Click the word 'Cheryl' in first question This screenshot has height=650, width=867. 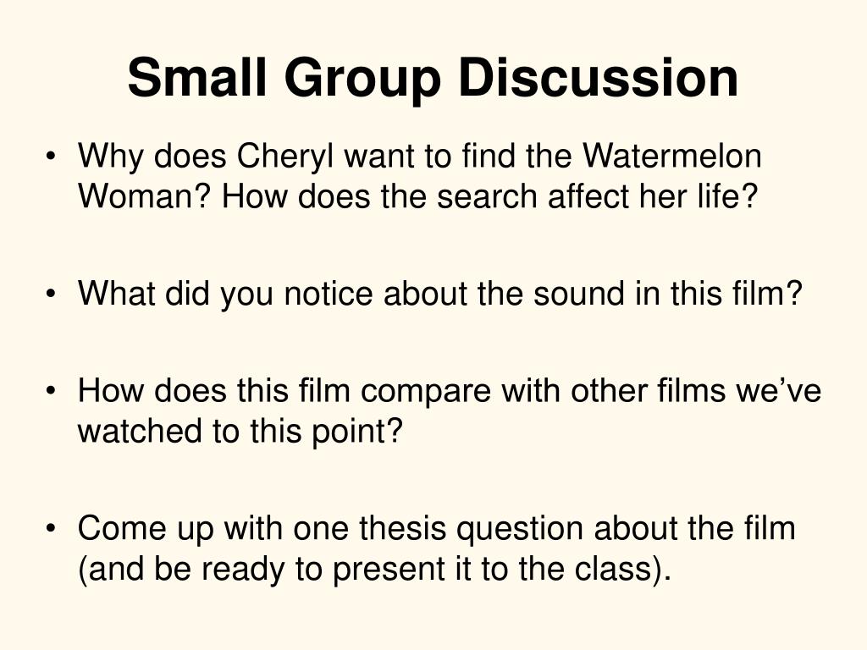pyautogui.click(x=284, y=157)
